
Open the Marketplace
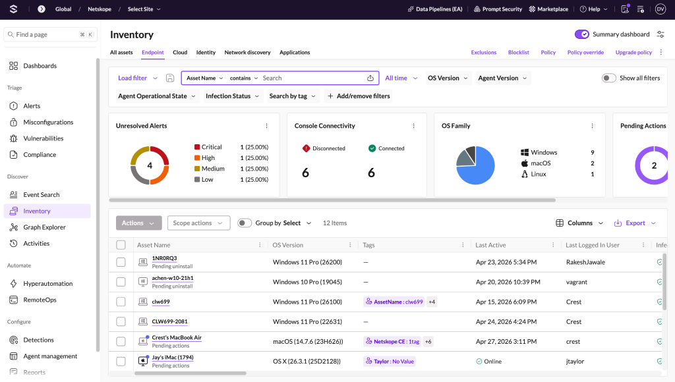tap(548, 9)
